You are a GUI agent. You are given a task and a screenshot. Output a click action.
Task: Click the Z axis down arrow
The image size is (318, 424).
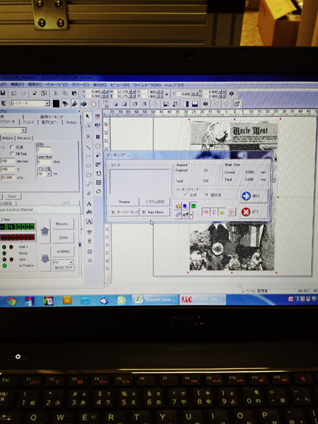coord(45,259)
